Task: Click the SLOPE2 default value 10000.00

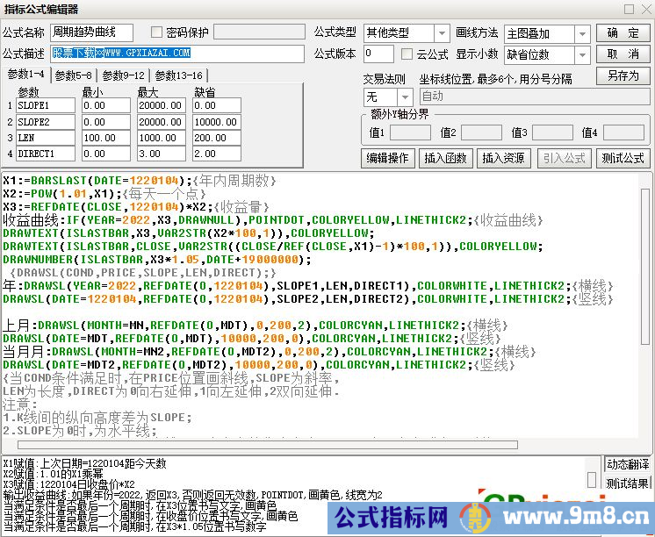Action: coord(217,122)
